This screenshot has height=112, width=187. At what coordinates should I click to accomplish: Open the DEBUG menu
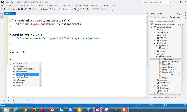(41, 6)
